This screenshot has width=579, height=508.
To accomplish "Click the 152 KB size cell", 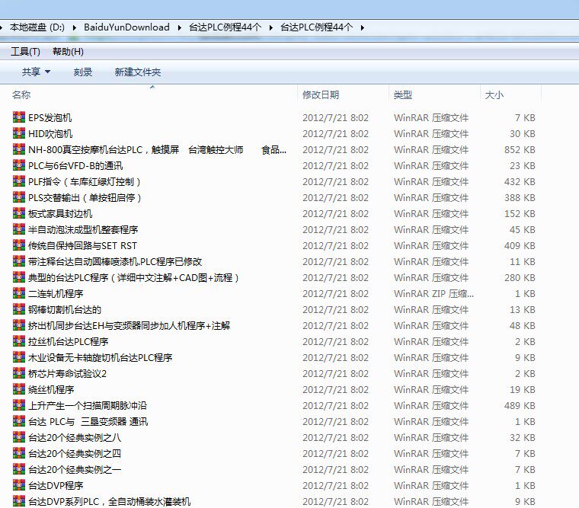I will (x=520, y=213).
